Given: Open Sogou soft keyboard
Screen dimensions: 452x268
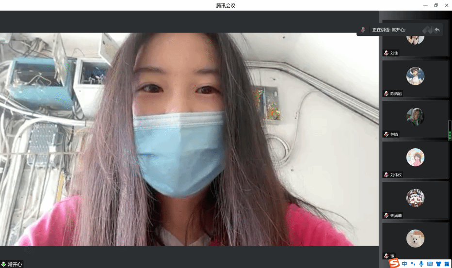Looking at the screenshot, I should pos(430,264).
